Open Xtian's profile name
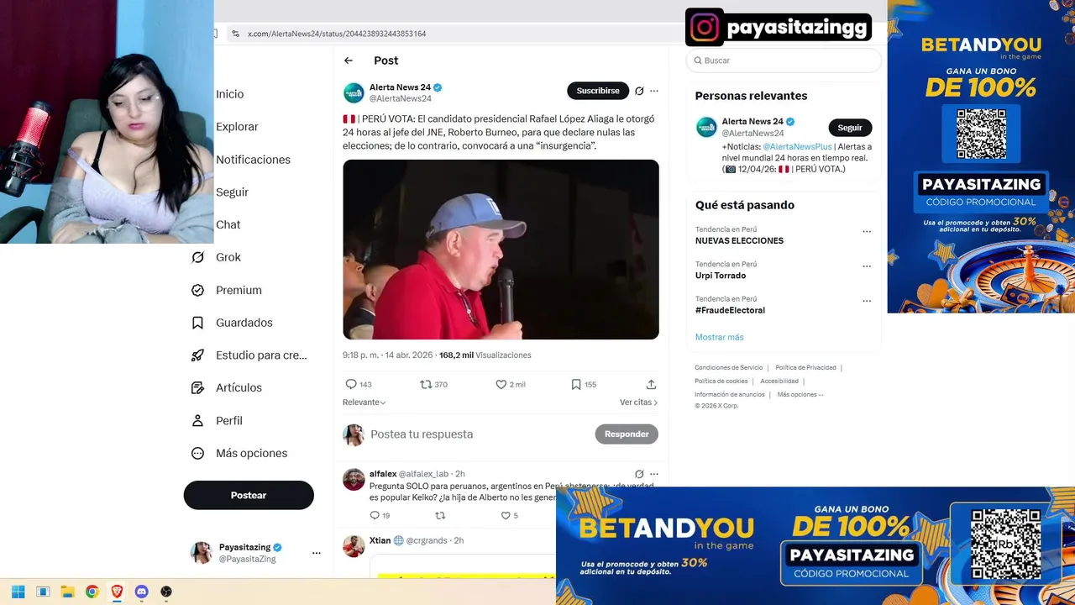Image resolution: width=1075 pixels, height=605 pixels. coord(380,540)
